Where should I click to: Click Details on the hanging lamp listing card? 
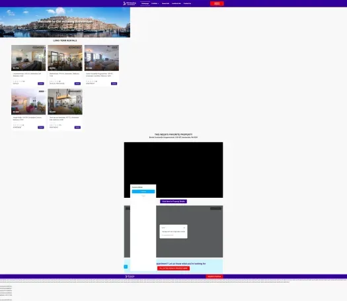pyautogui.click(x=77, y=128)
